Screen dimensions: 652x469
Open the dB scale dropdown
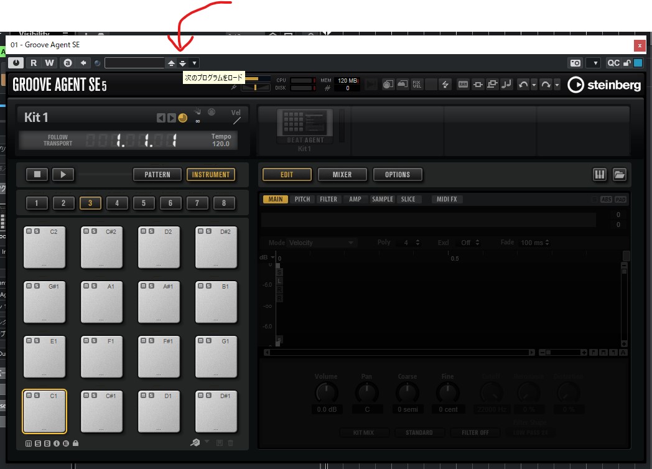(x=266, y=258)
